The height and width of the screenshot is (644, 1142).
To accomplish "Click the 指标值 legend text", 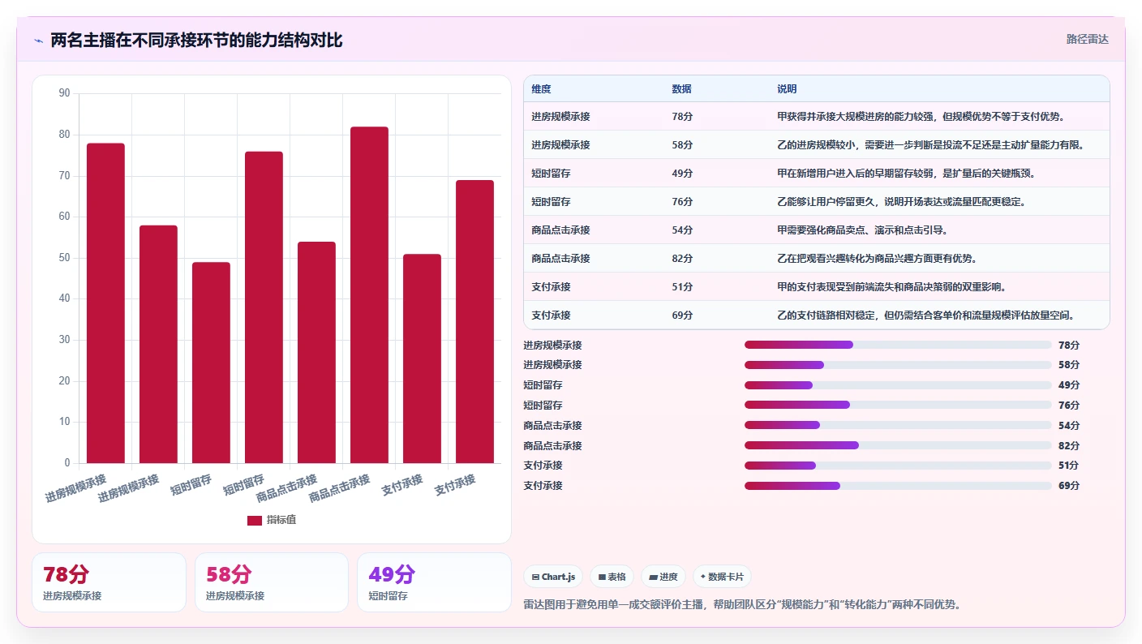I will [281, 520].
